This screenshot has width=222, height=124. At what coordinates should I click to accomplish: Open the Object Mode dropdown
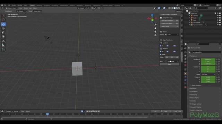tap(12, 8)
